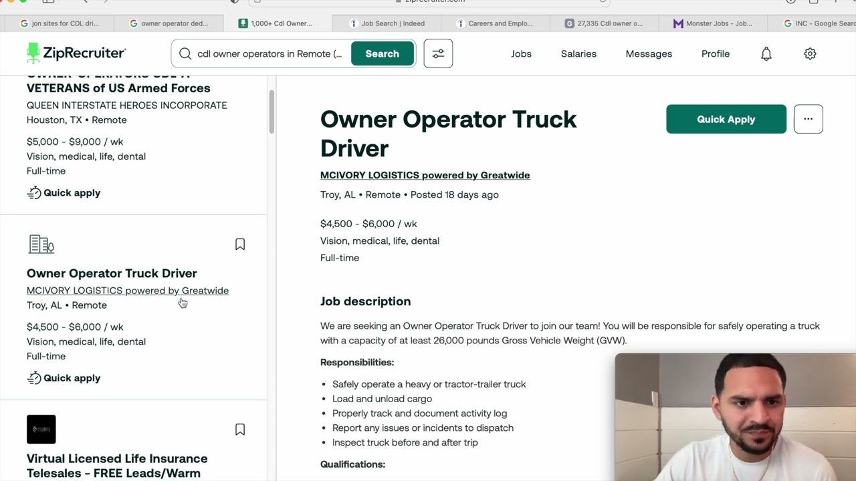Click the webcam video overlay of the presenter
856x481 pixels.
pyautogui.click(x=735, y=417)
